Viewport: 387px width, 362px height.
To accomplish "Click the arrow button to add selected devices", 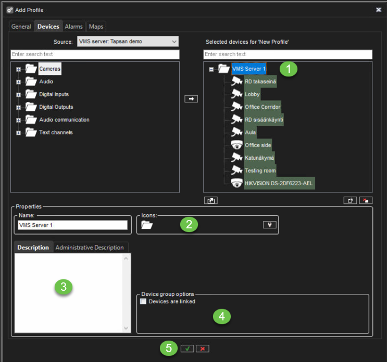I will [191, 99].
